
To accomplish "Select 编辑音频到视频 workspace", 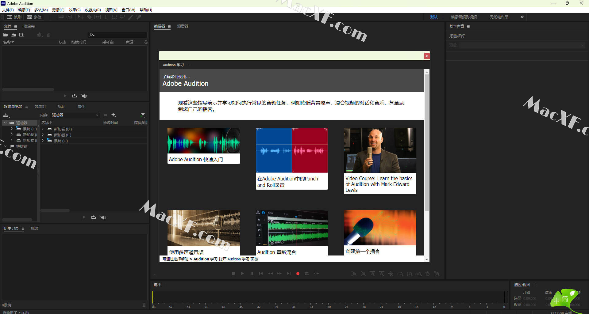I will (x=464, y=17).
